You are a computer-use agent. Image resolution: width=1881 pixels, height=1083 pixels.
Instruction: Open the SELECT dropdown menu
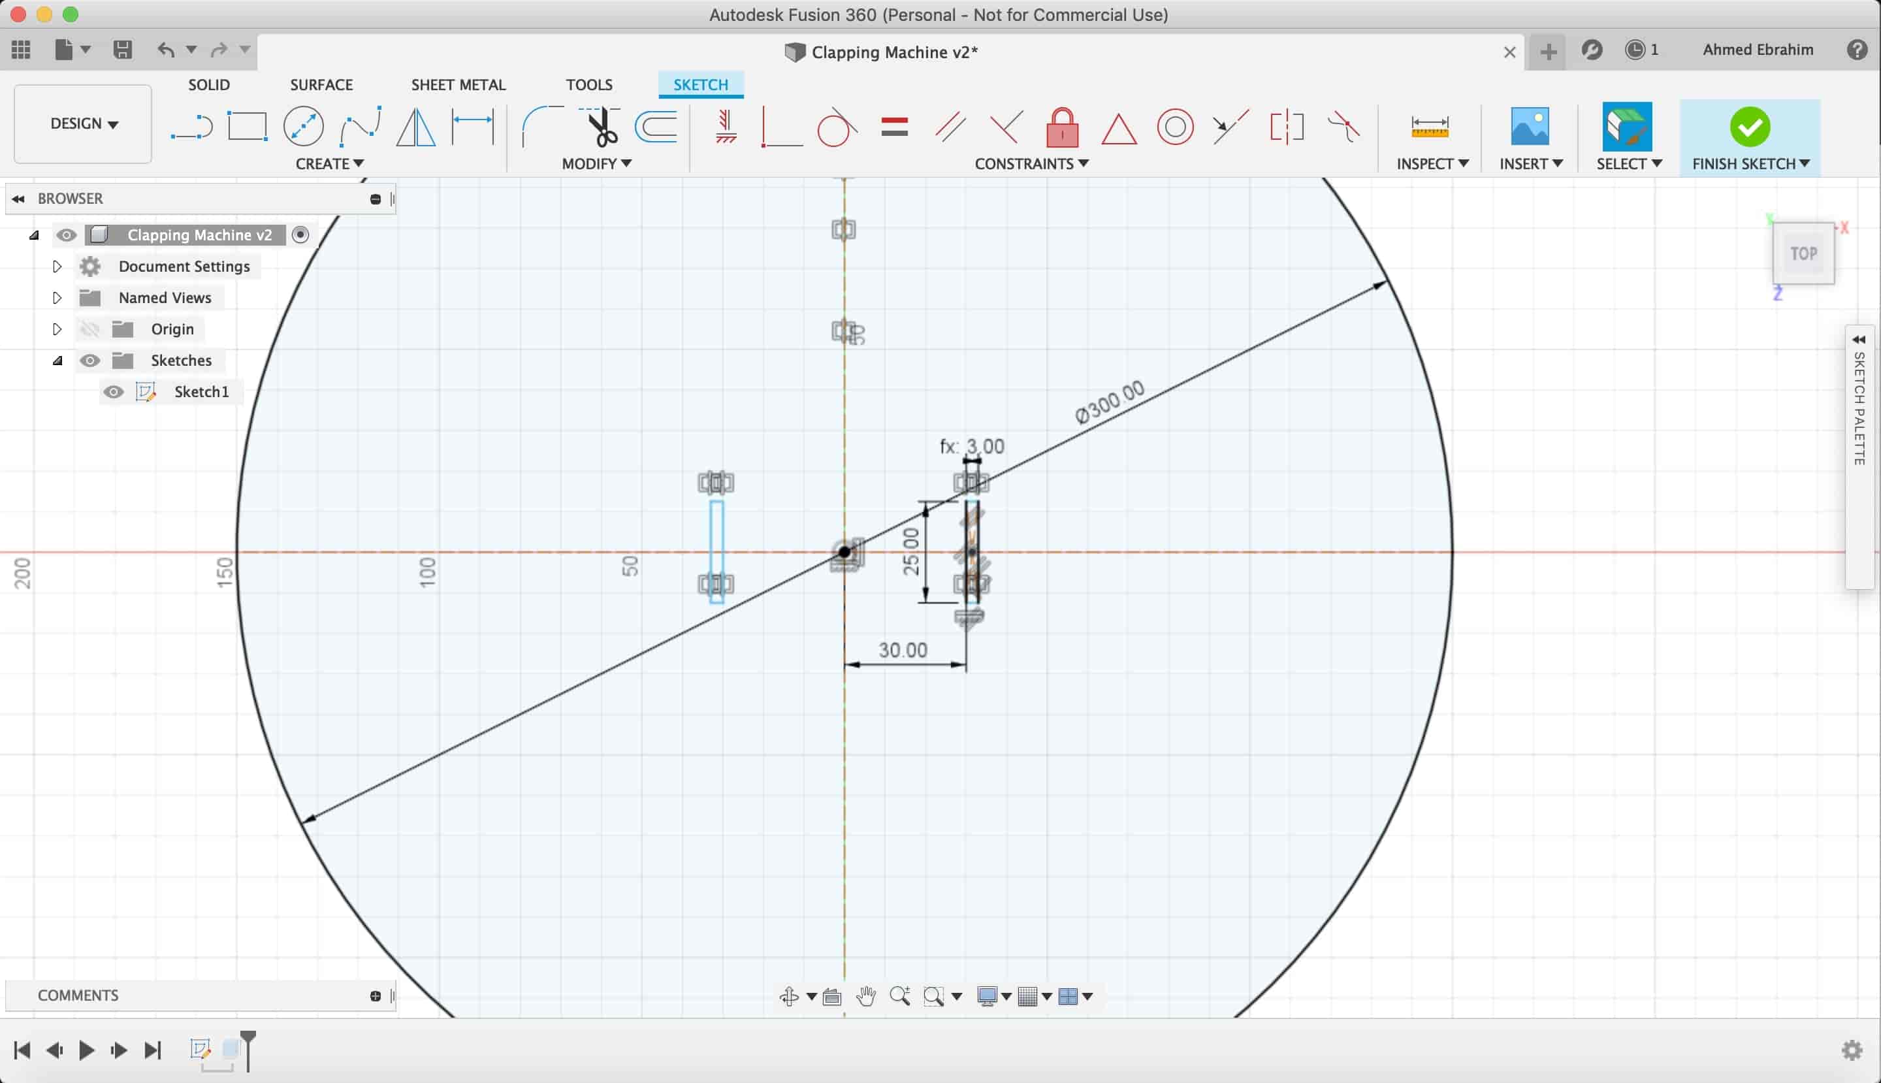tap(1628, 164)
